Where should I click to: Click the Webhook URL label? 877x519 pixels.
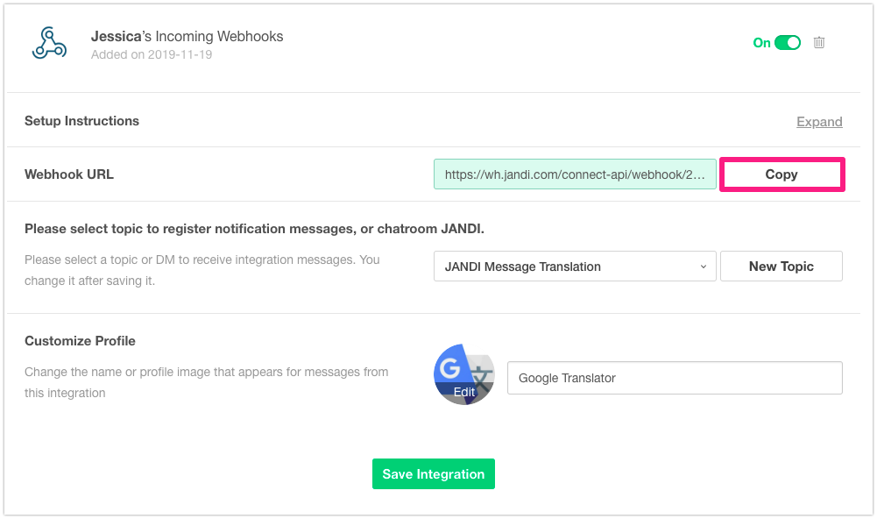coord(69,174)
